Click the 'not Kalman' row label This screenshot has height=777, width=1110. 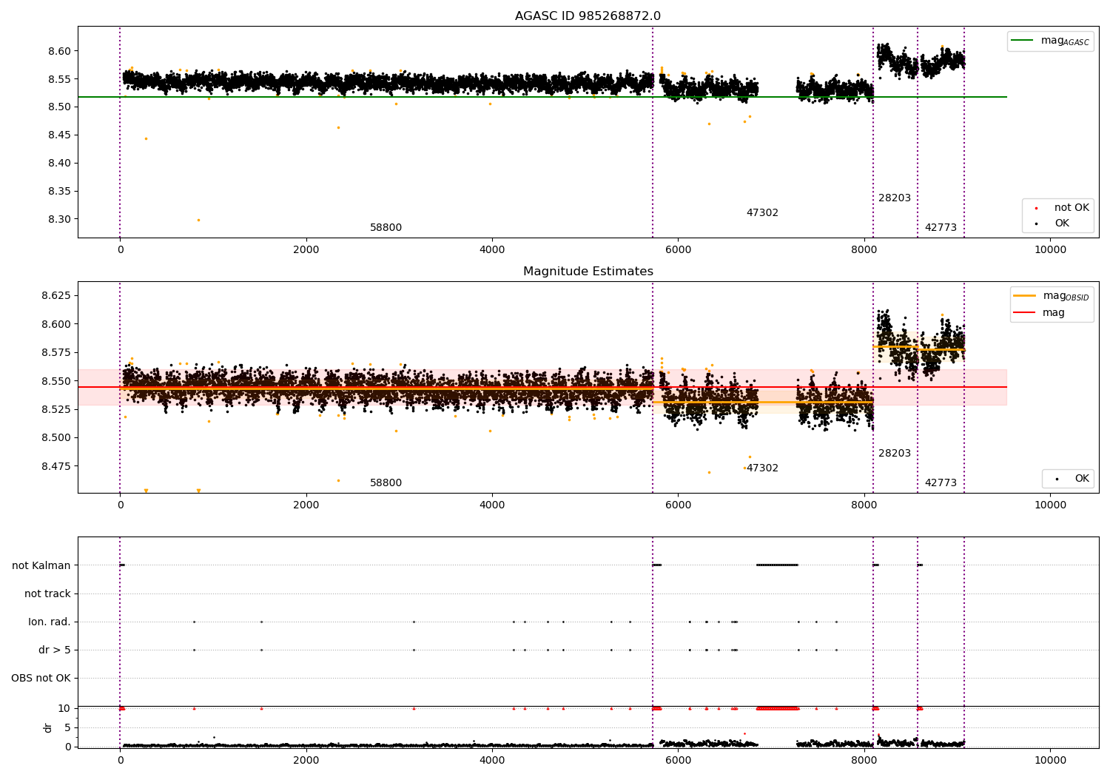tap(41, 565)
